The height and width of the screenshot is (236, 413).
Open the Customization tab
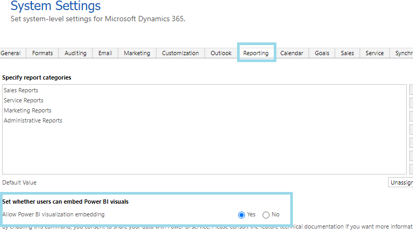[180, 53]
